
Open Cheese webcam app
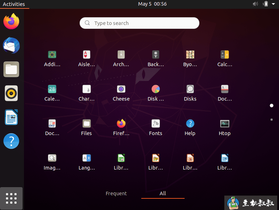click(121, 89)
